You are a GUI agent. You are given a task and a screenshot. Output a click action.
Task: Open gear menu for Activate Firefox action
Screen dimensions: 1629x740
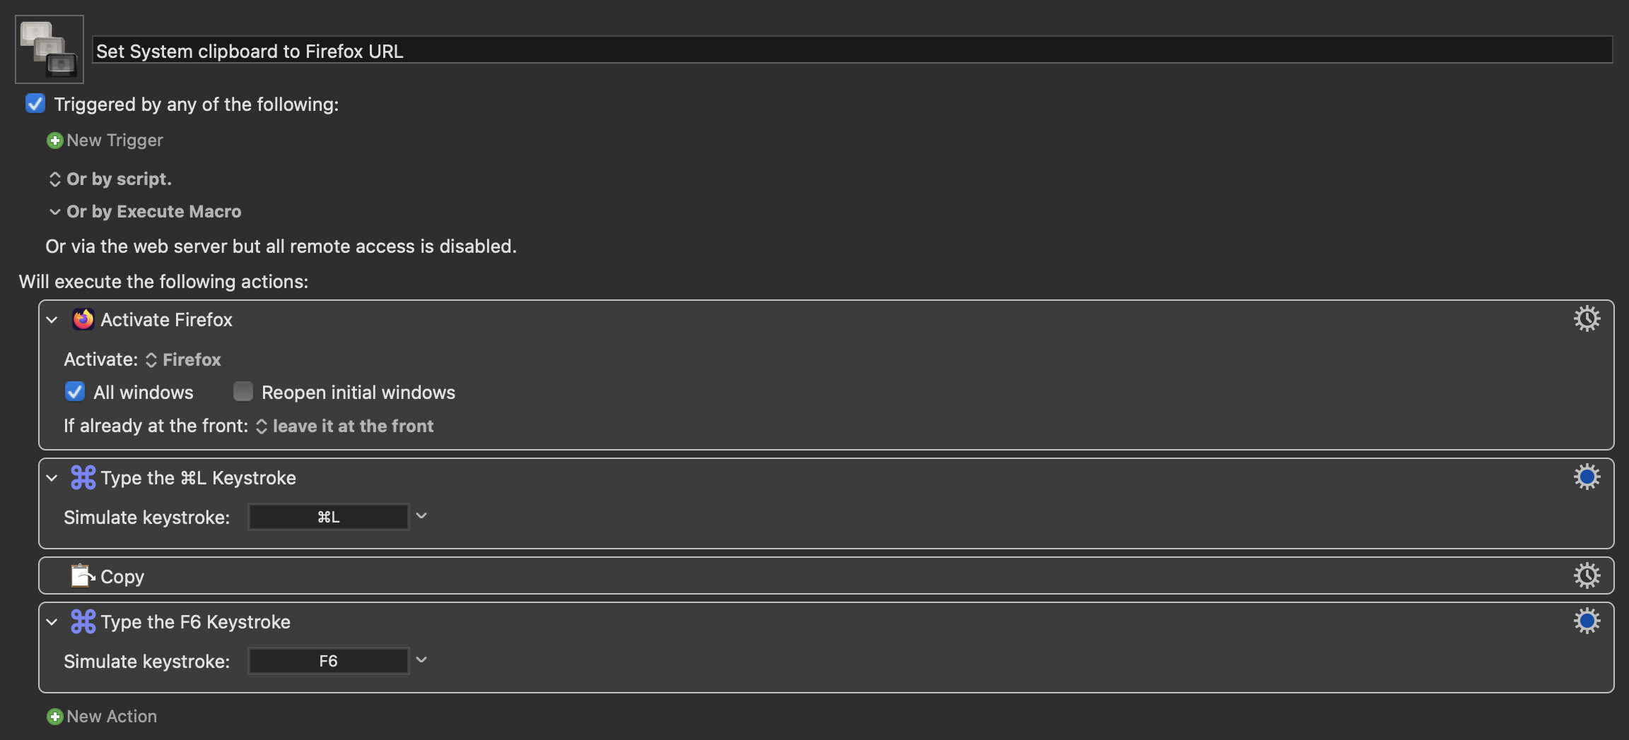[x=1587, y=318]
